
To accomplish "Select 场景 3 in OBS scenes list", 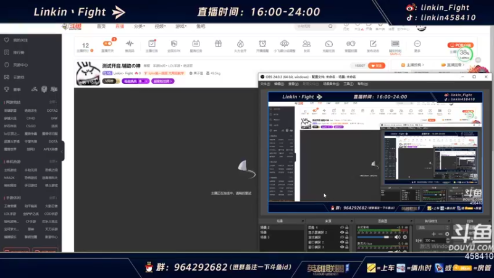I will click(265, 237).
